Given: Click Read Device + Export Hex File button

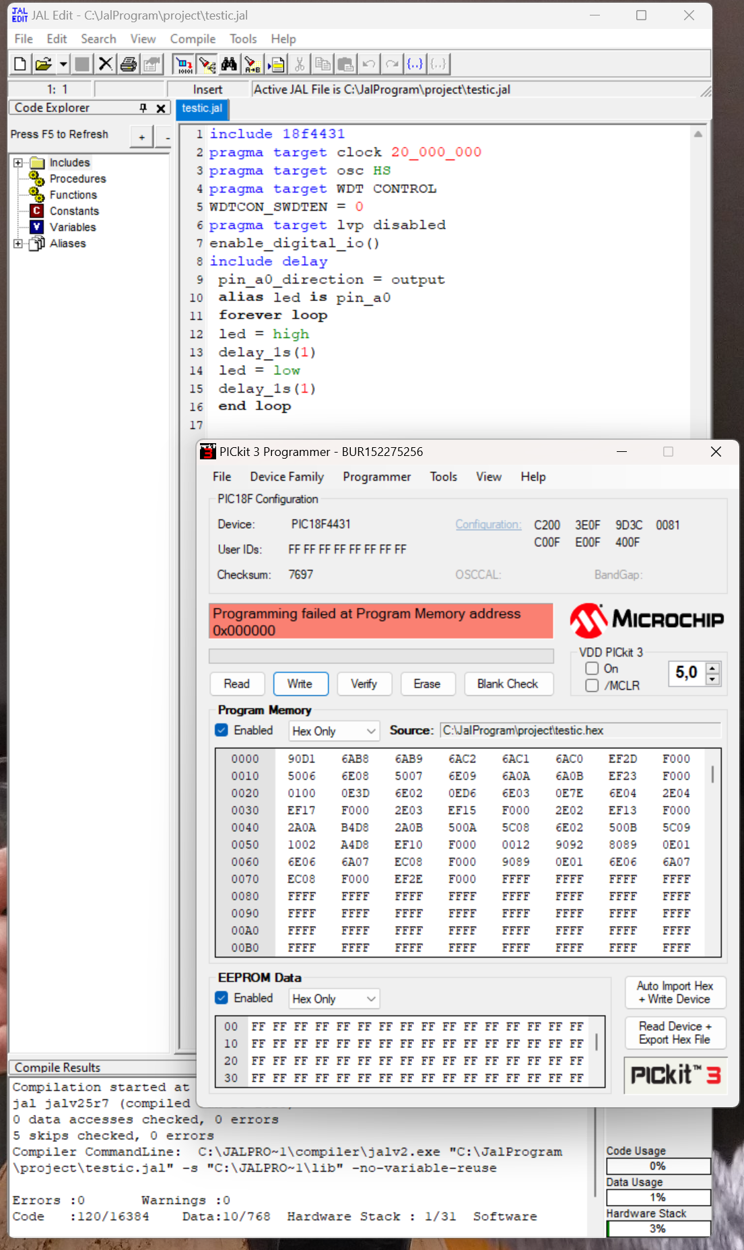Looking at the screenshot, I should click(675, 1033).
